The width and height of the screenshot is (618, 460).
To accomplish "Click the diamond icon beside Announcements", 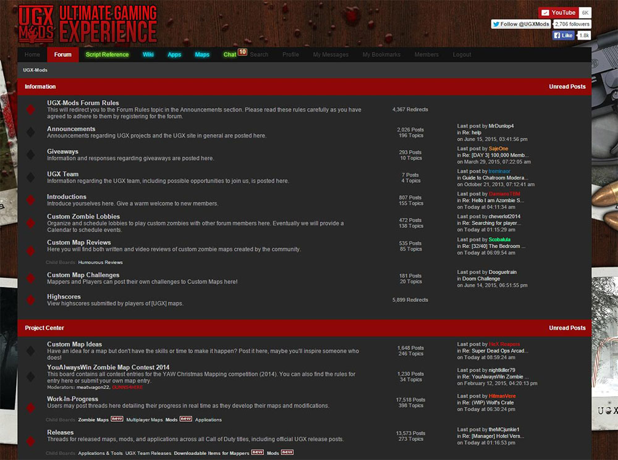I will (31, 132).
